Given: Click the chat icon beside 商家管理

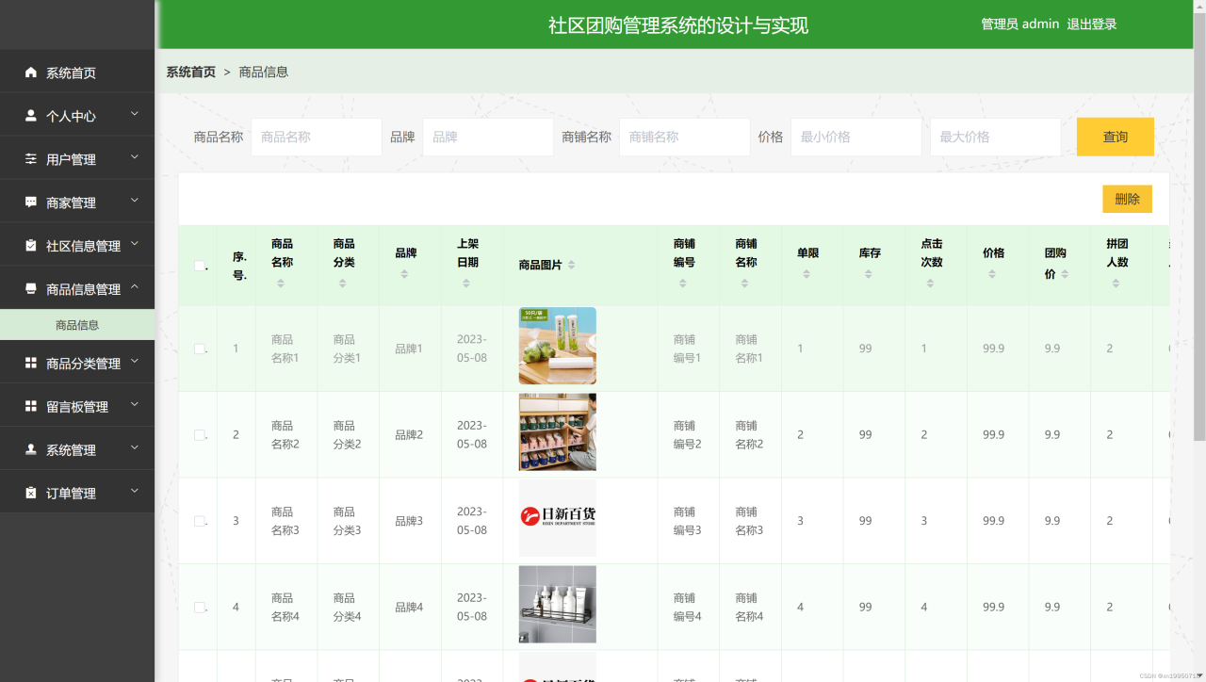Looking at the screenshot, I should (31, 203).
